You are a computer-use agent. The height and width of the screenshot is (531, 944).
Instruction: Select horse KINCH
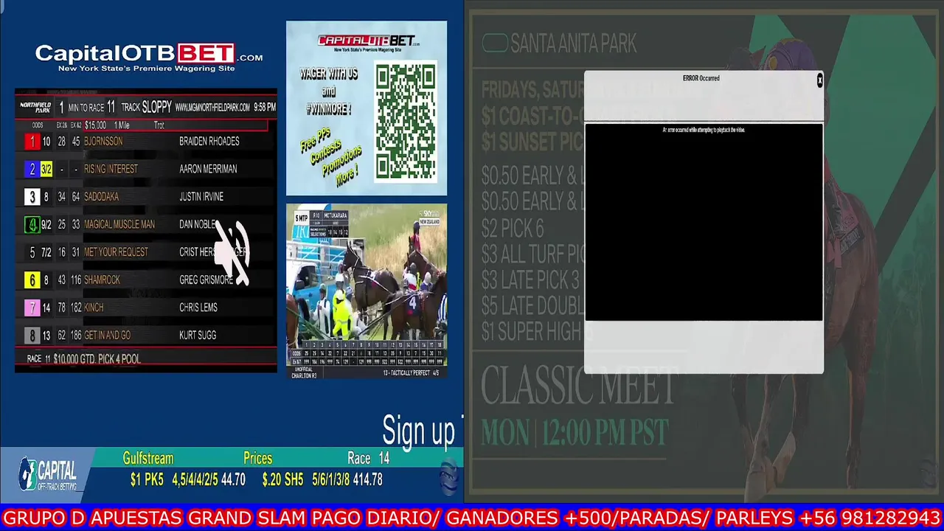coord(94,308)
